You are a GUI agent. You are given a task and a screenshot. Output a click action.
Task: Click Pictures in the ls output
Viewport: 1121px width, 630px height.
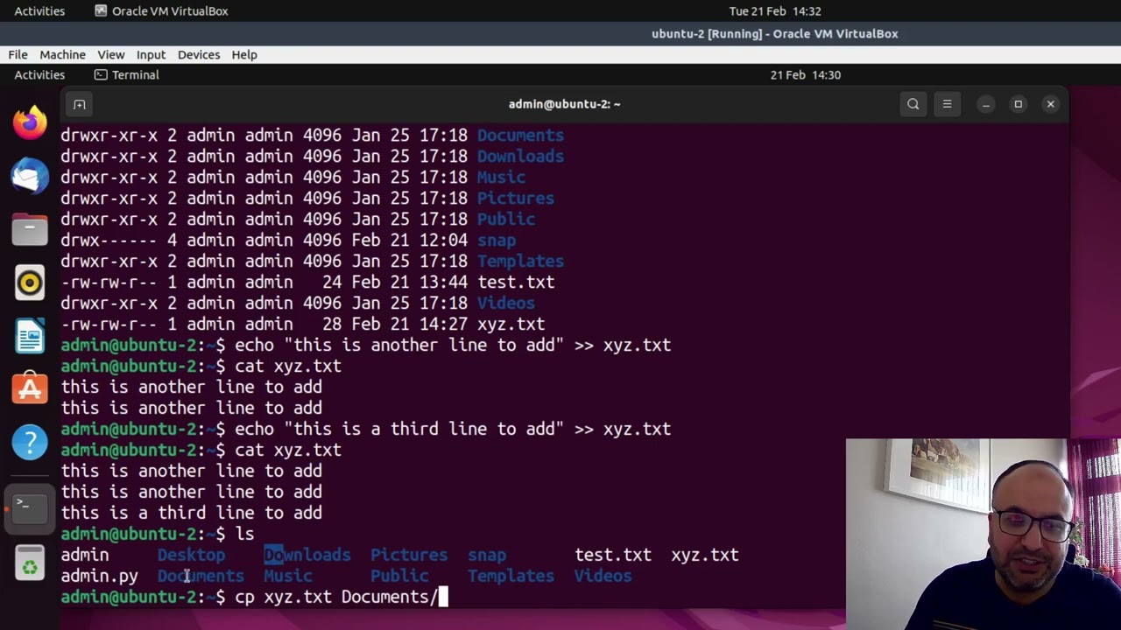pos(409,556)
